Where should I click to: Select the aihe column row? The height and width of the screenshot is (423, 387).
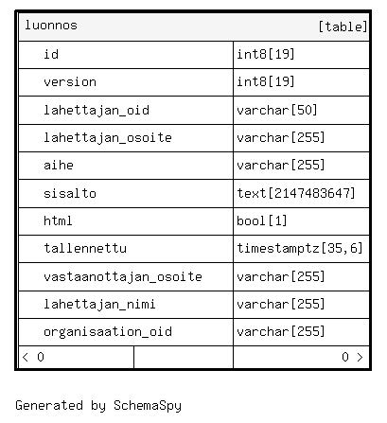coord(194,166)
